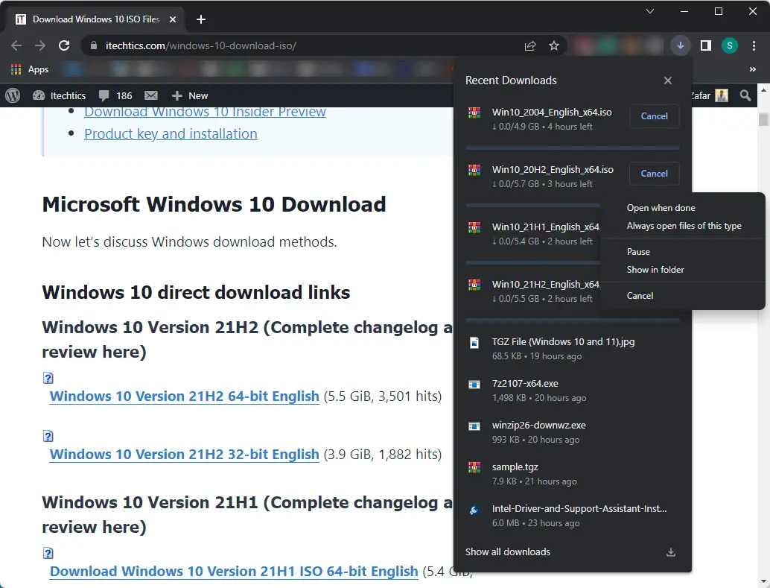770x588 pixels.
Task: Cancel the Win10_20H2_English_x64.iso download
Action: coord(654,174)
